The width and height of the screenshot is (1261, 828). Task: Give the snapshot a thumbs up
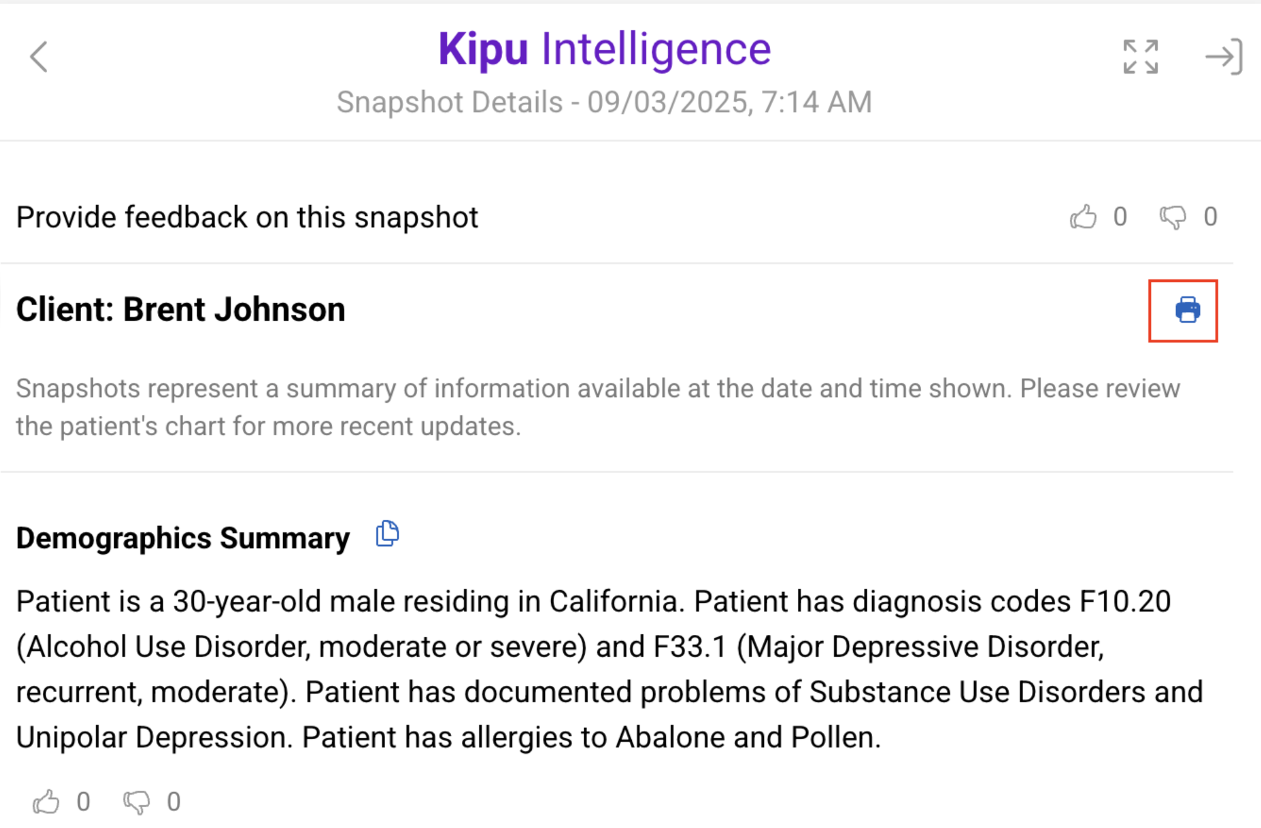1083,218
